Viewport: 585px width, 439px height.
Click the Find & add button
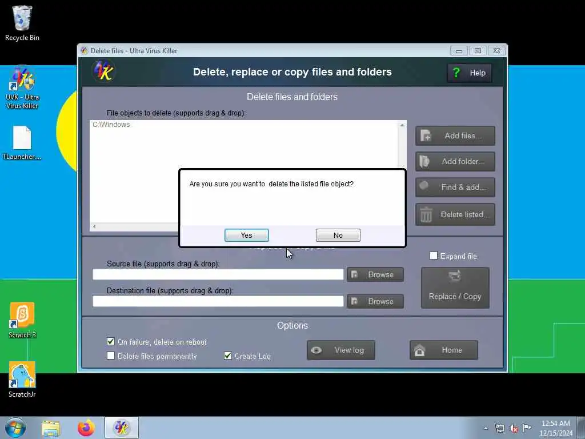[x=455, y=187]
